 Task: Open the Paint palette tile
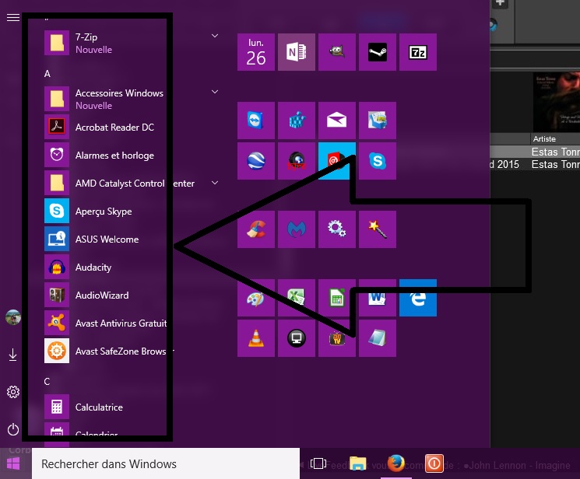(x=256, y=298)
